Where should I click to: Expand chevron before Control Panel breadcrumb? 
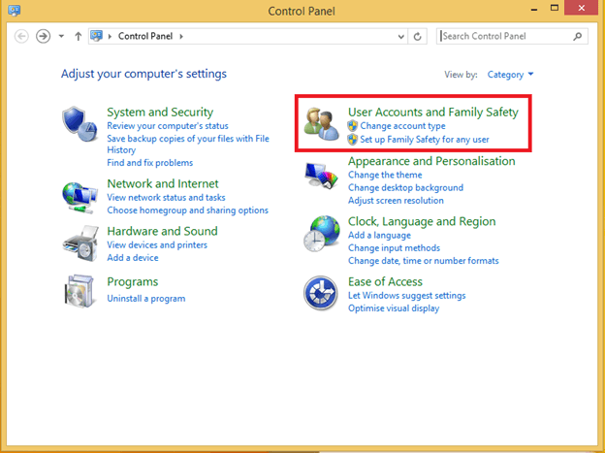tap(110, 36)
